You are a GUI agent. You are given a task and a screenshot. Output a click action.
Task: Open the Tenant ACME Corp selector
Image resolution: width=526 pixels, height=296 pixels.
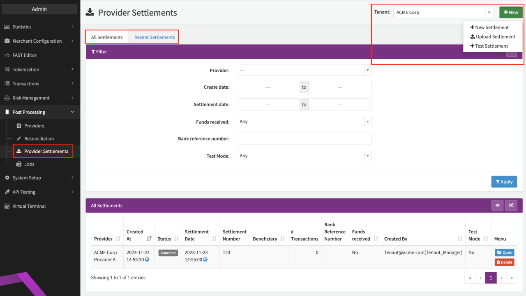point(442,12)
